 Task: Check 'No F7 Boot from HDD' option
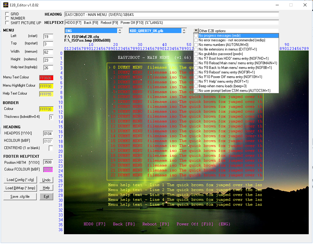point(196,58)
